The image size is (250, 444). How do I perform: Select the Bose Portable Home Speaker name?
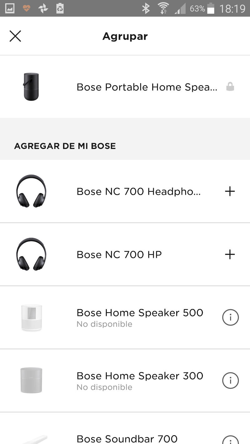tap(147, 87)
